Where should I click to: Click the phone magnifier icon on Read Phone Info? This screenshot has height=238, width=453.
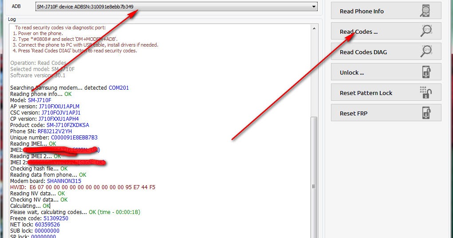pyautogui.click(x=425, y=11)
